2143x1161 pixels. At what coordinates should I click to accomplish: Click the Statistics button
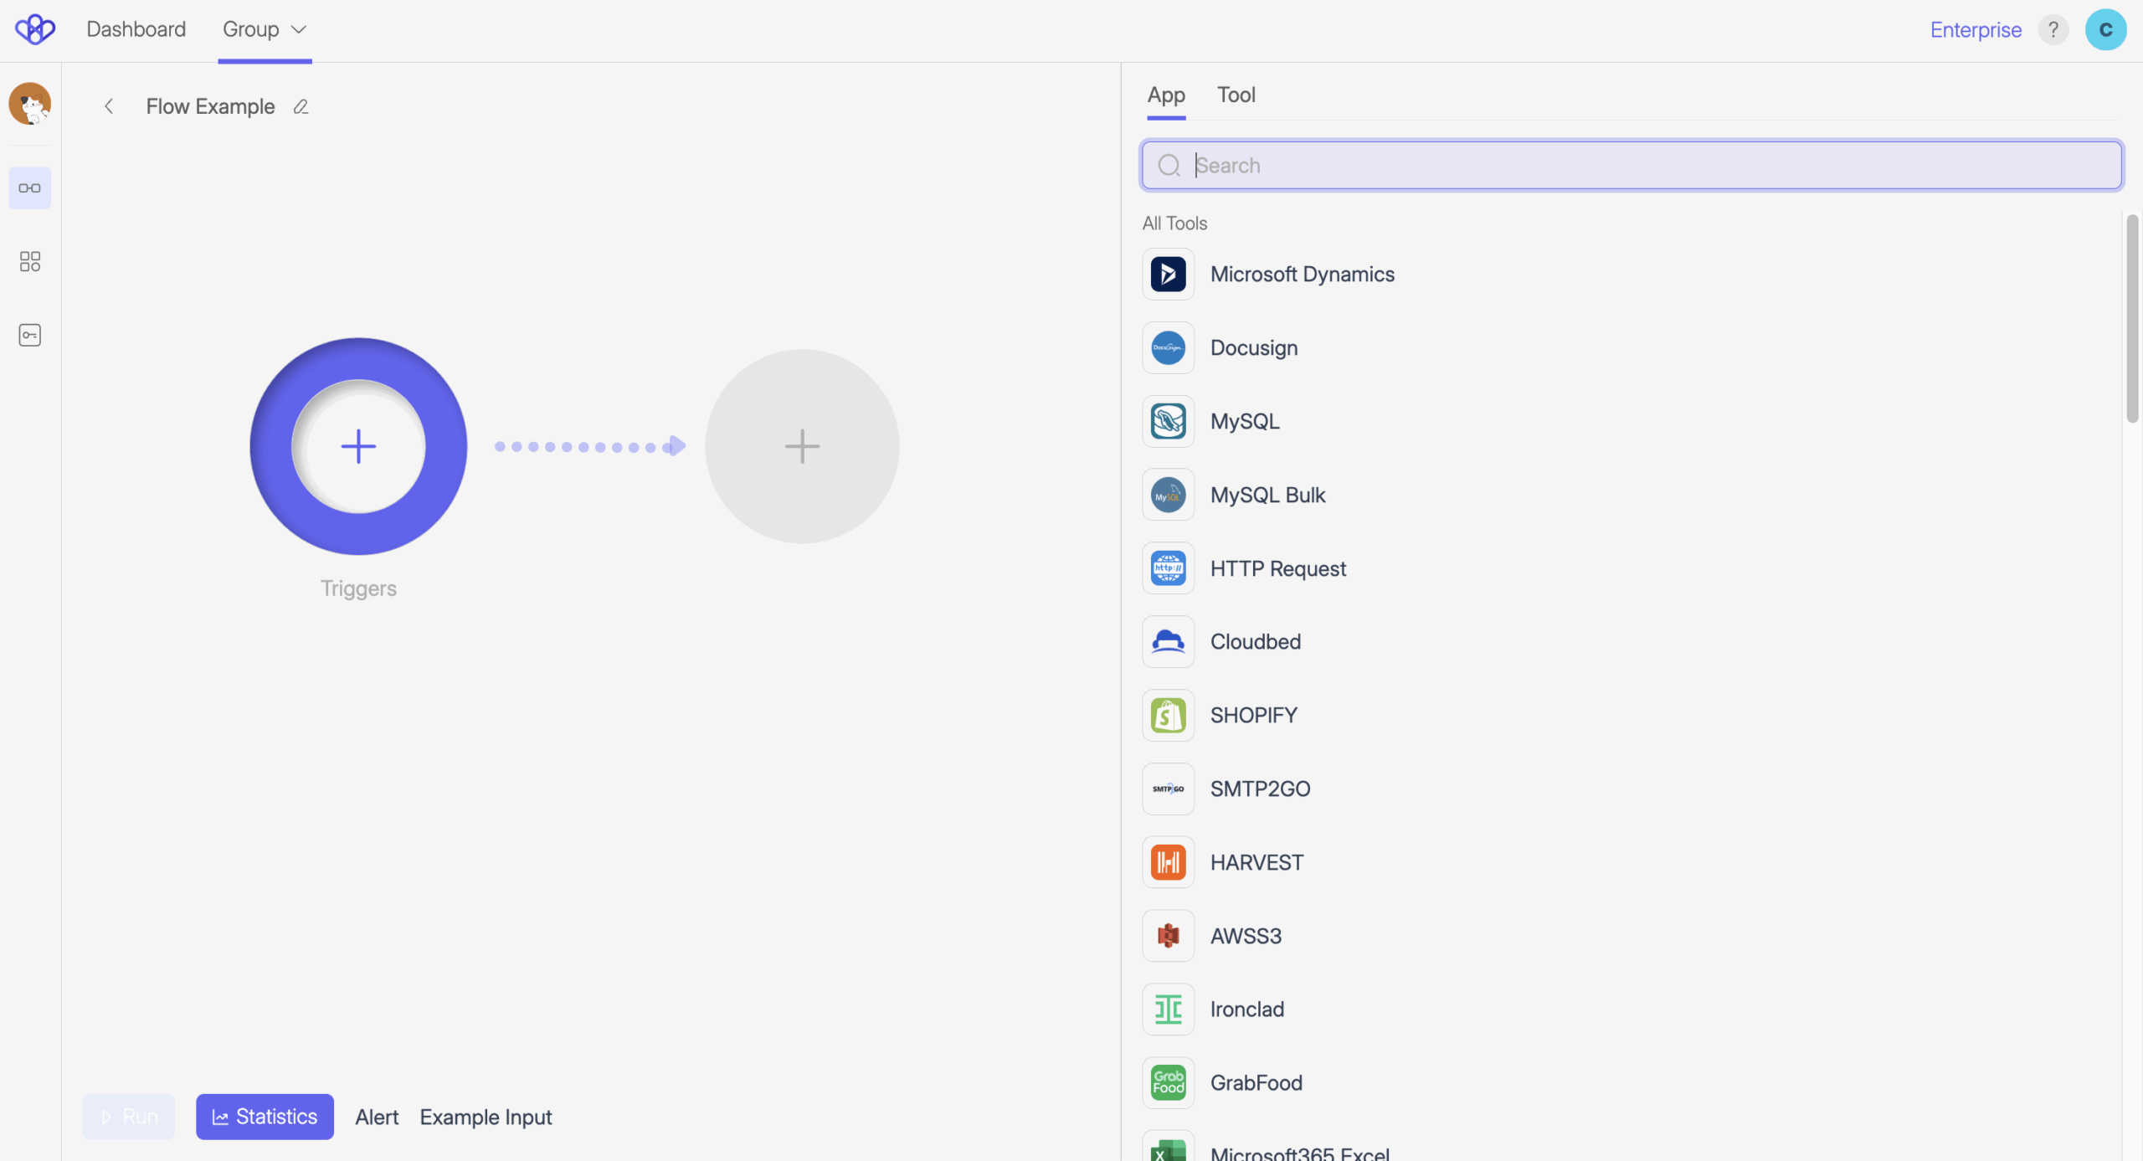[x=265, y=1117]
